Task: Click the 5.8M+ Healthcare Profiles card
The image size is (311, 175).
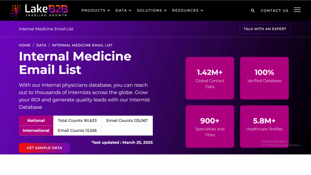Action: 264,126
